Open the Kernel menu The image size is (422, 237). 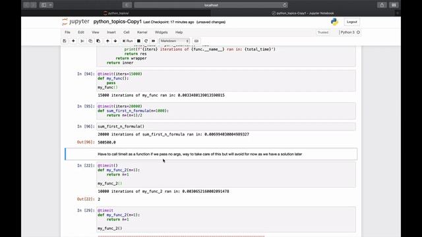[x=142, y=32]
